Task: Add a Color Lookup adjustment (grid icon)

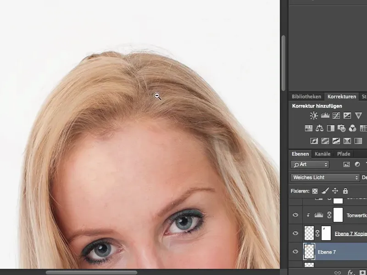Action: 363,128
